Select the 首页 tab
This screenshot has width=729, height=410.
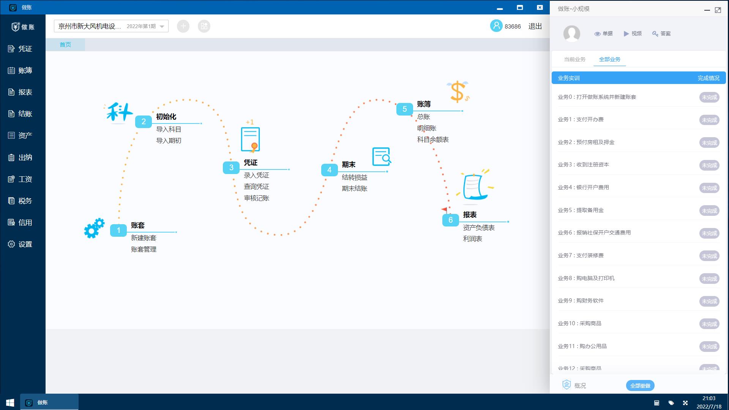click(65, 44)
